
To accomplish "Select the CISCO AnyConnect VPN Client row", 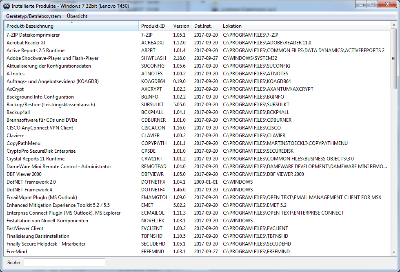I will point(40,128).
